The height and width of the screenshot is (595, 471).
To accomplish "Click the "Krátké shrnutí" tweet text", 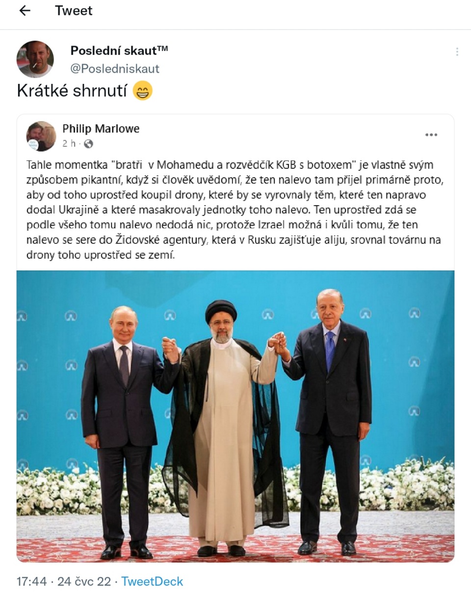I will pyautogui.click(x=72, y=91).
